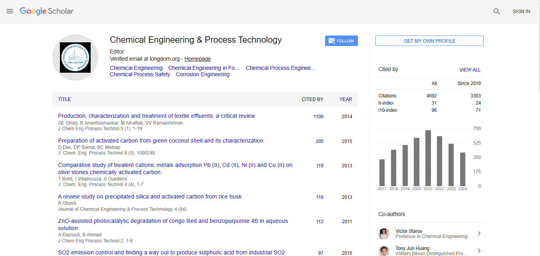The width and height of the screenshot is (540, 256).
Task: Select the Corrosion Engineering topic tag
Action: pyautogui.click(x=202, y=74)
